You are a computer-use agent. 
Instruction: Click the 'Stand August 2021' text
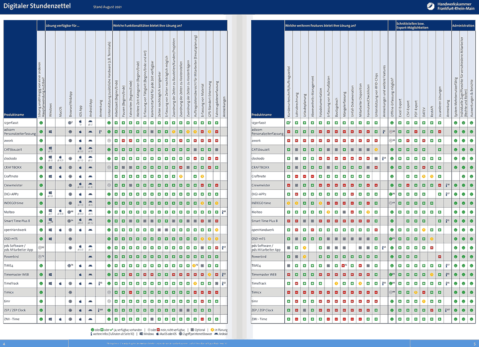[x=107, y=7]
